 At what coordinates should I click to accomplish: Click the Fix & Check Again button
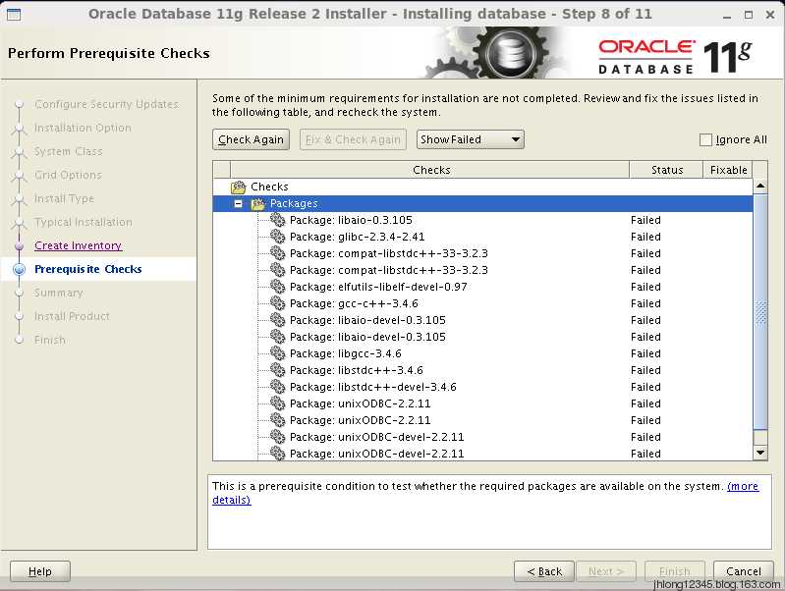pos(353,139)
